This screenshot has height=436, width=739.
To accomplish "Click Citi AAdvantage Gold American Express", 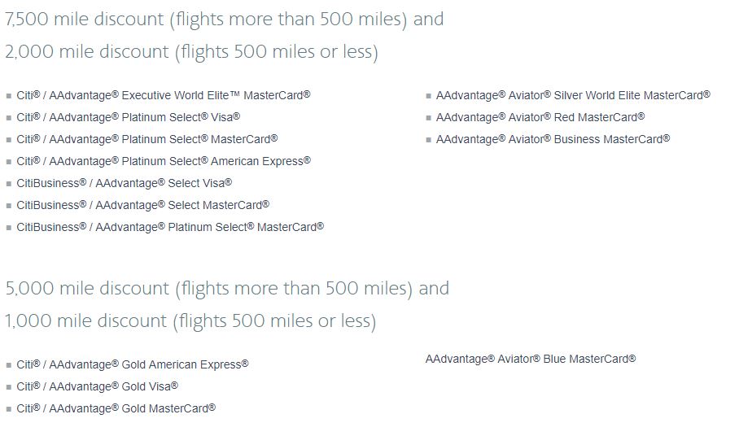I will 132,364.
